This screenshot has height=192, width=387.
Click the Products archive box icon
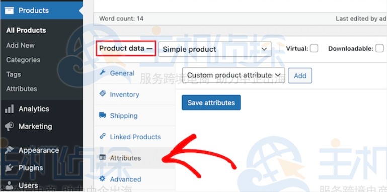click(9, 11)
